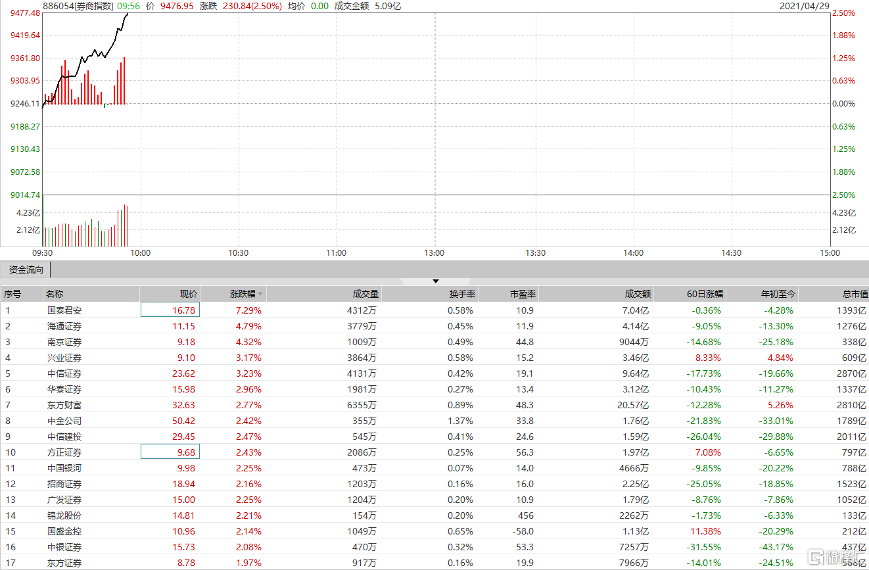Select the 中银证券 stock name

[64, 547]
